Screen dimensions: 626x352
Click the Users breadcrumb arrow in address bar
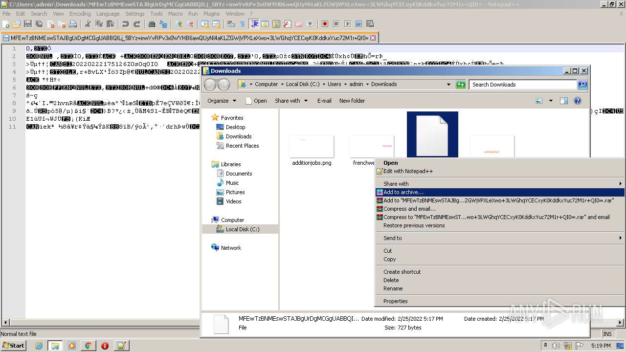pos(346,84)
